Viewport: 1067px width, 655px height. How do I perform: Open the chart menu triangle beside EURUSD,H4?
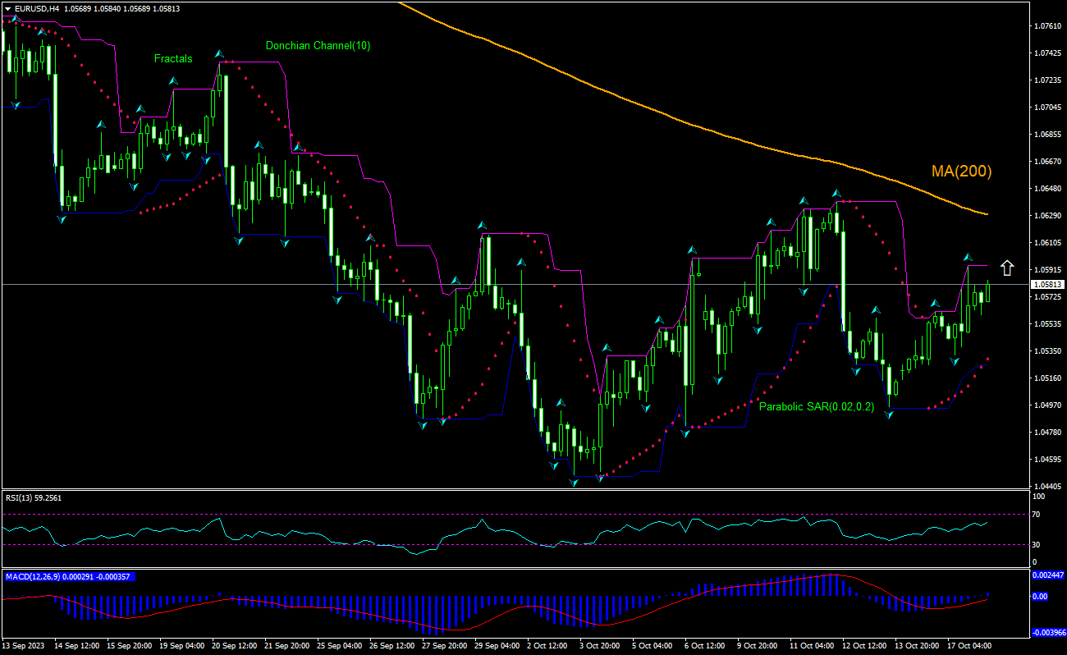(x=7, y=8)
